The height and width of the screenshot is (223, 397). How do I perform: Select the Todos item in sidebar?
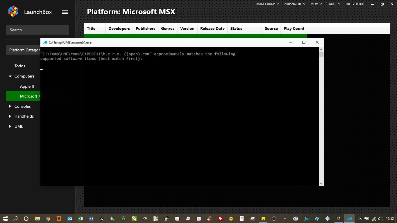[x=20, y=66]
